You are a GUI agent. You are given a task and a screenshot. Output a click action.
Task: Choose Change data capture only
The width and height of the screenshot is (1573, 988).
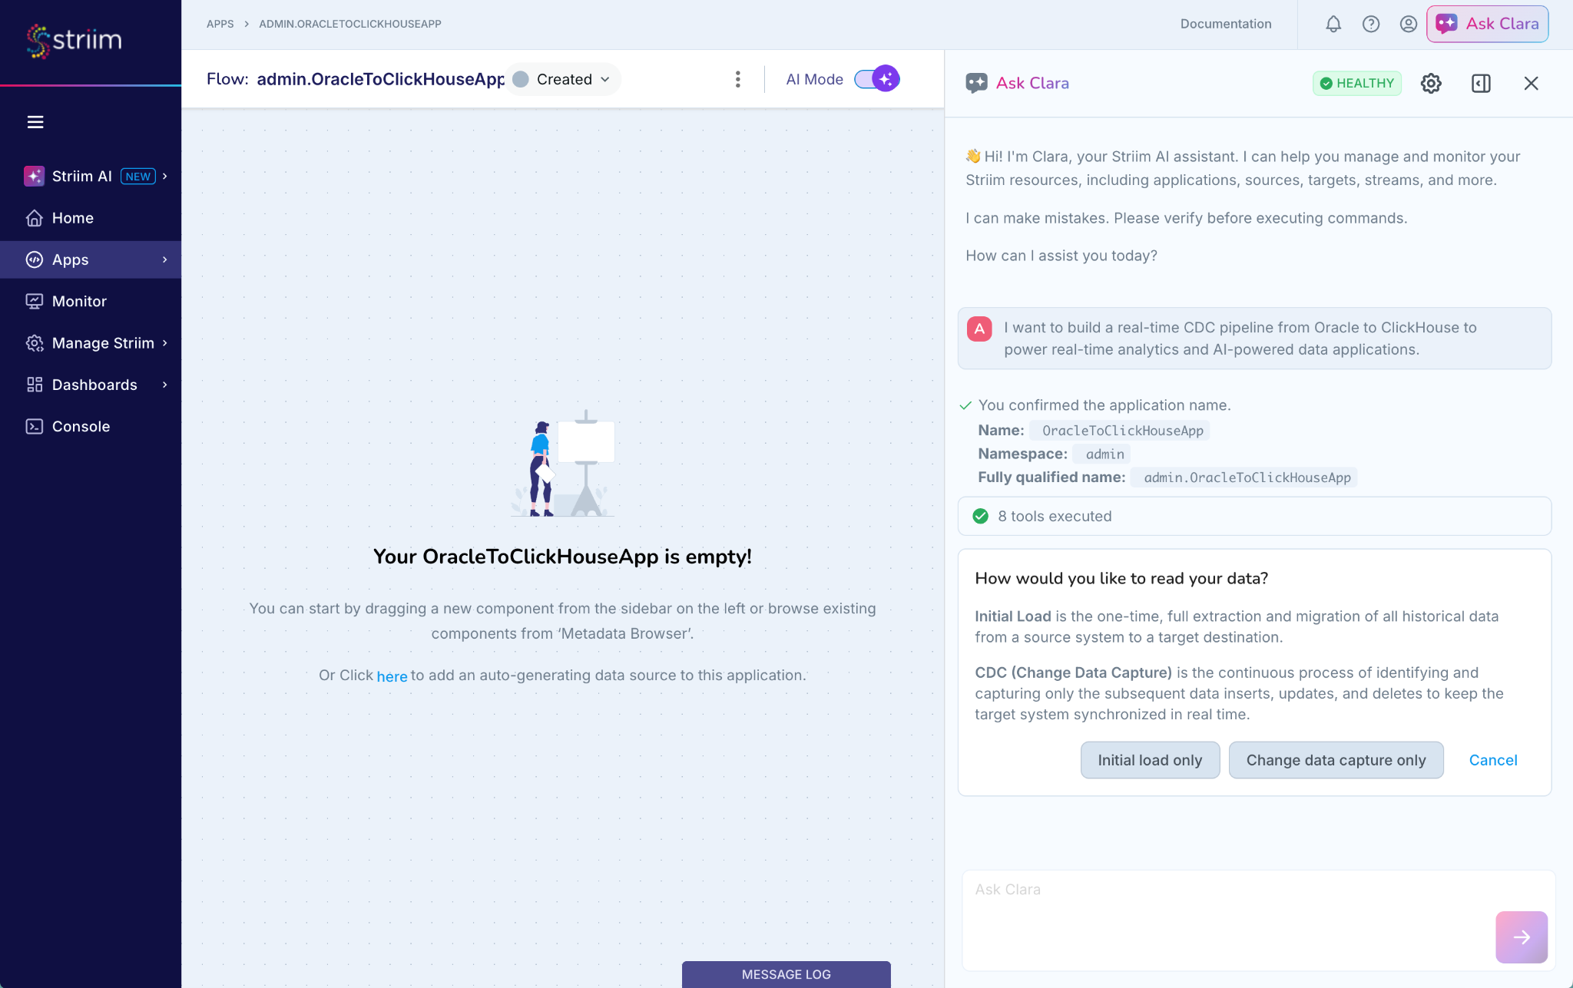pos(1336,760)
